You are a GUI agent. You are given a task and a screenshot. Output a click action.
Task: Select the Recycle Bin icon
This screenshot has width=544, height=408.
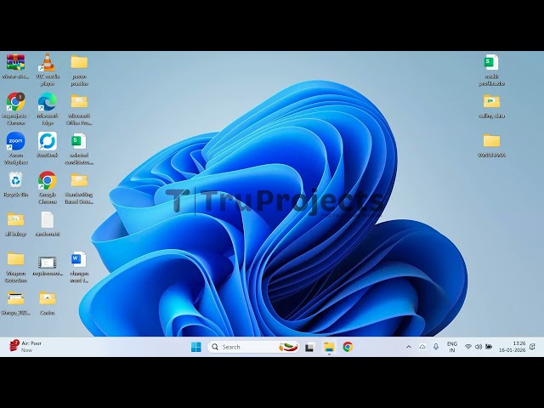15,180
